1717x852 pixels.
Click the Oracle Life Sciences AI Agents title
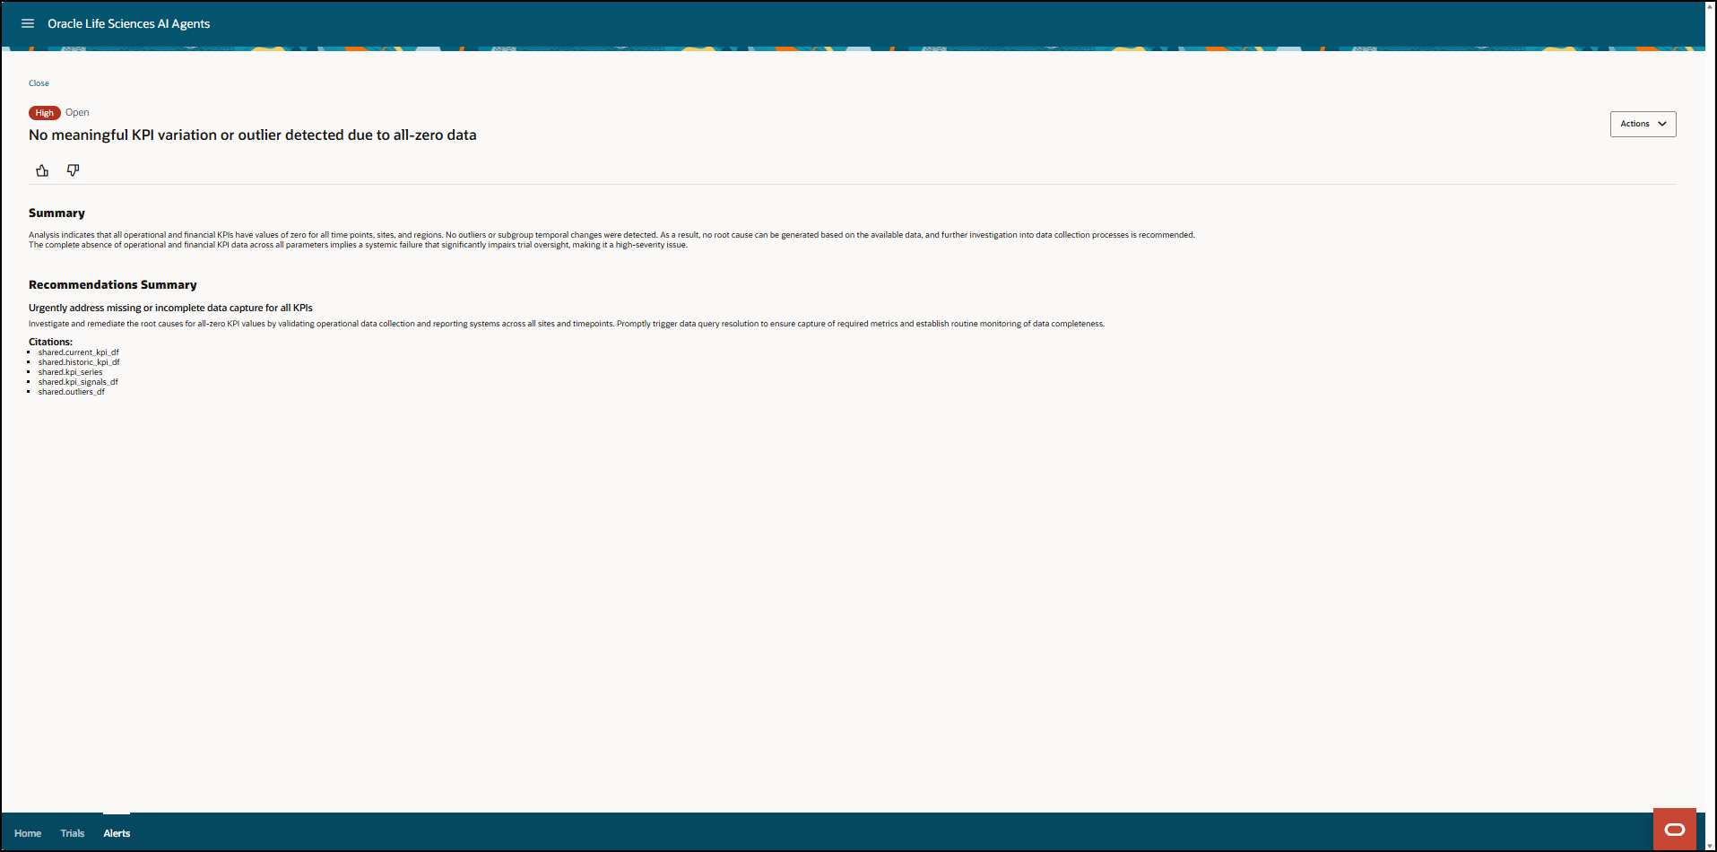click(128, 24)
